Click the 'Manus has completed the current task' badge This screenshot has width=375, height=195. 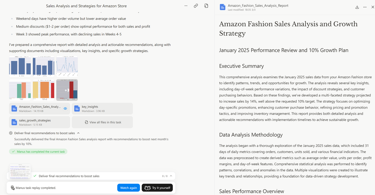pos(38,152)
